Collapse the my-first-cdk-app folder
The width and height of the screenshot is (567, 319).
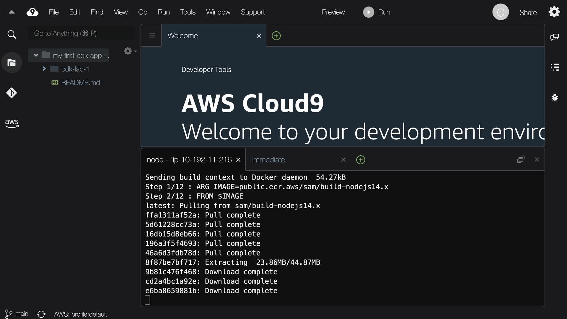(x=36, y=55)
